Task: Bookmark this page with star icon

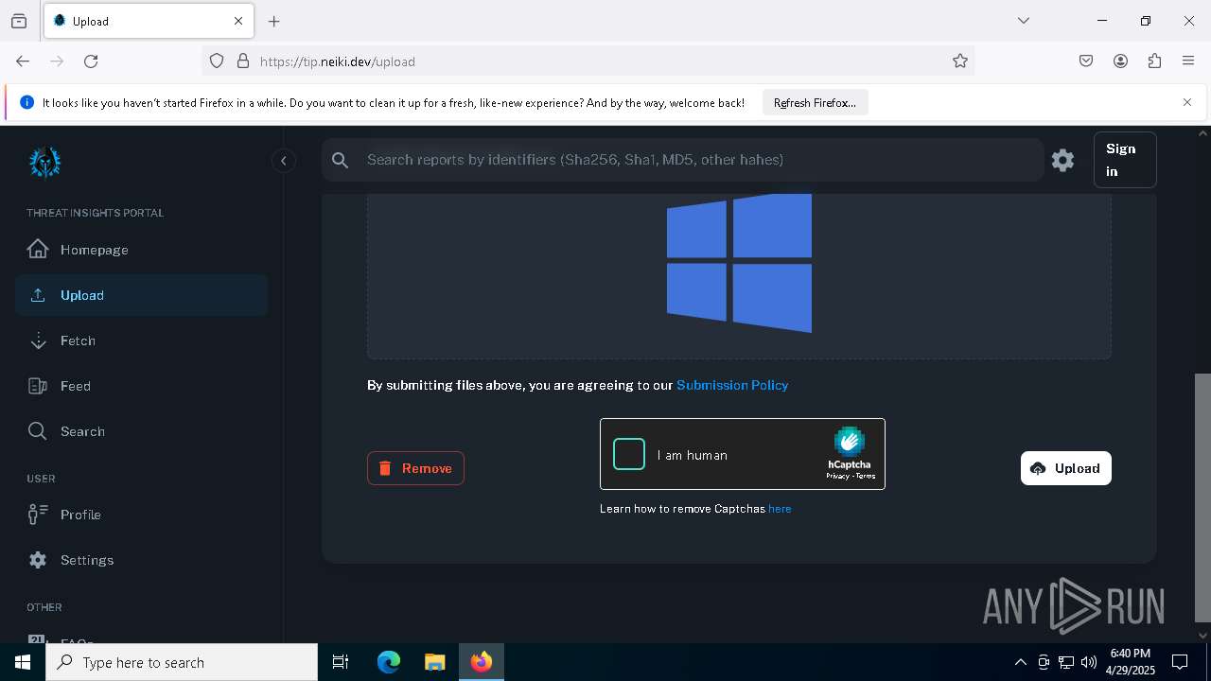Action: click(960, 61)
